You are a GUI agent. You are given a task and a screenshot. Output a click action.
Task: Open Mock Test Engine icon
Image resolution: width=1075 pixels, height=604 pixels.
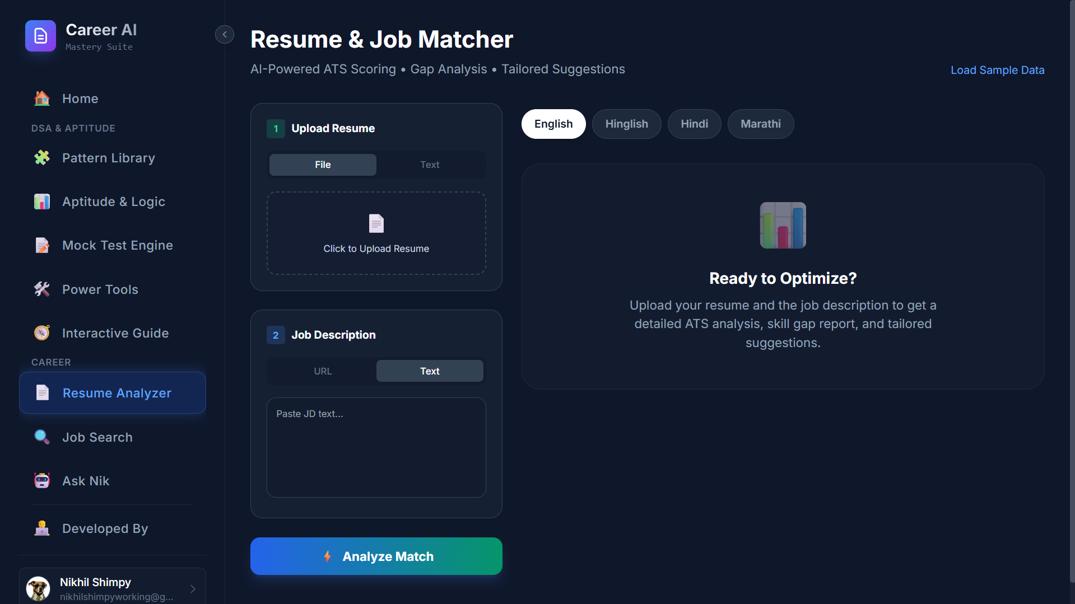tap(41, 245)
